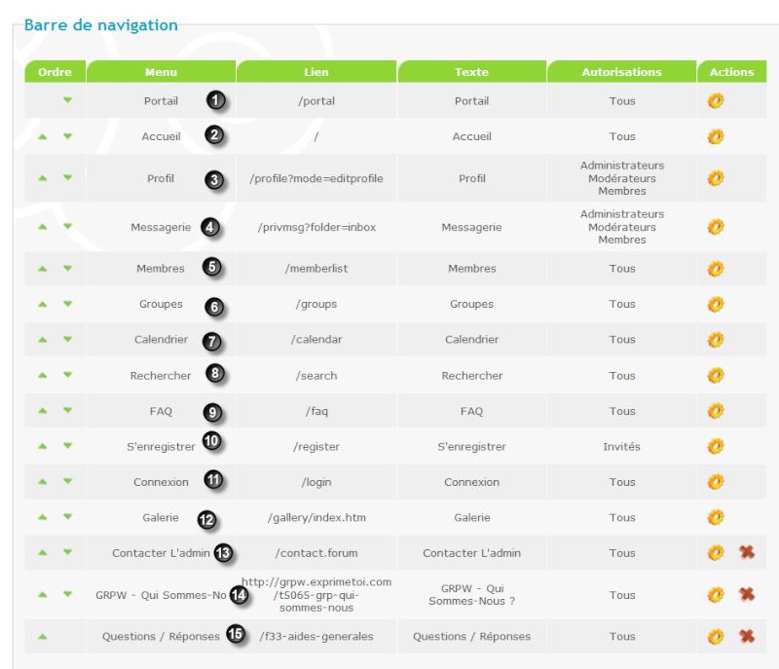The width and height of the screenshot is (779, 669).
Task: Move Accueil up with the green arrow
Action: (x=43, y=136)
